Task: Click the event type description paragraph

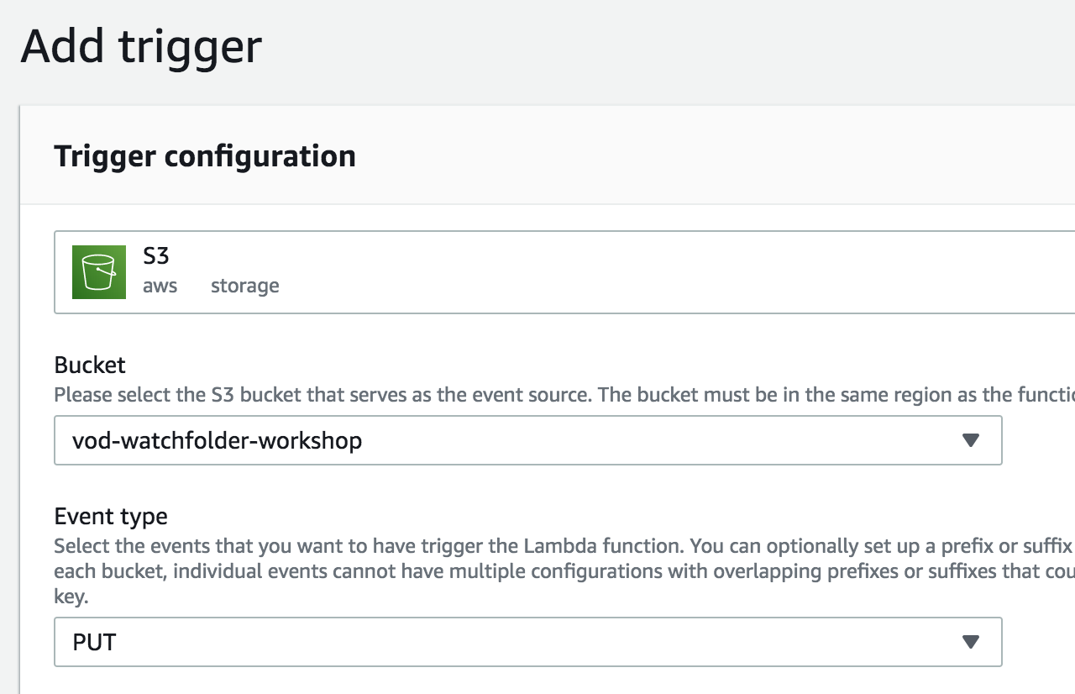Action: 564,571
